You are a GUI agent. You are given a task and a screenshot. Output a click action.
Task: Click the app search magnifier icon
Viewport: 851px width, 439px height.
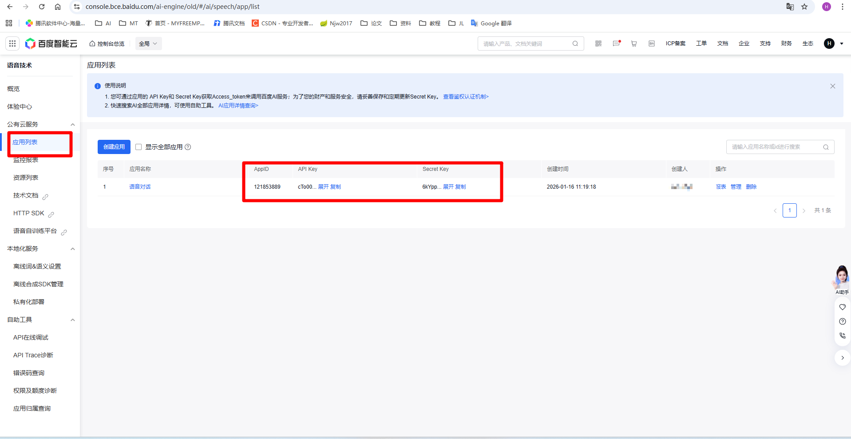point(826,147)
